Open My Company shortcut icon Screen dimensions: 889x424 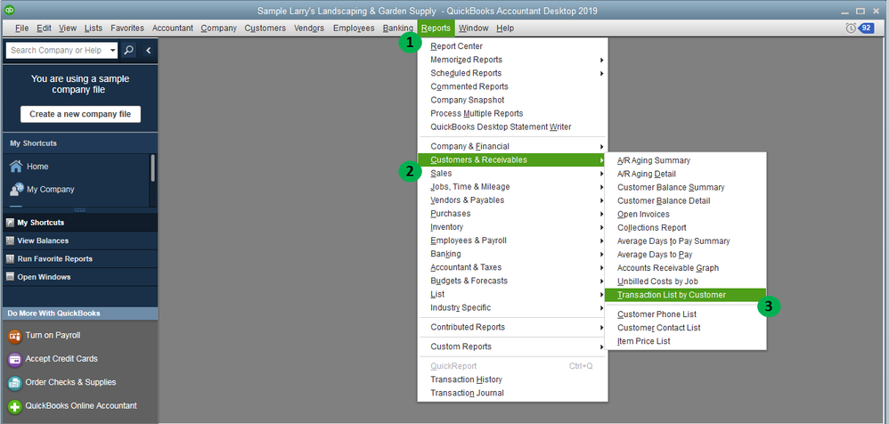click(x=16, y=189)
